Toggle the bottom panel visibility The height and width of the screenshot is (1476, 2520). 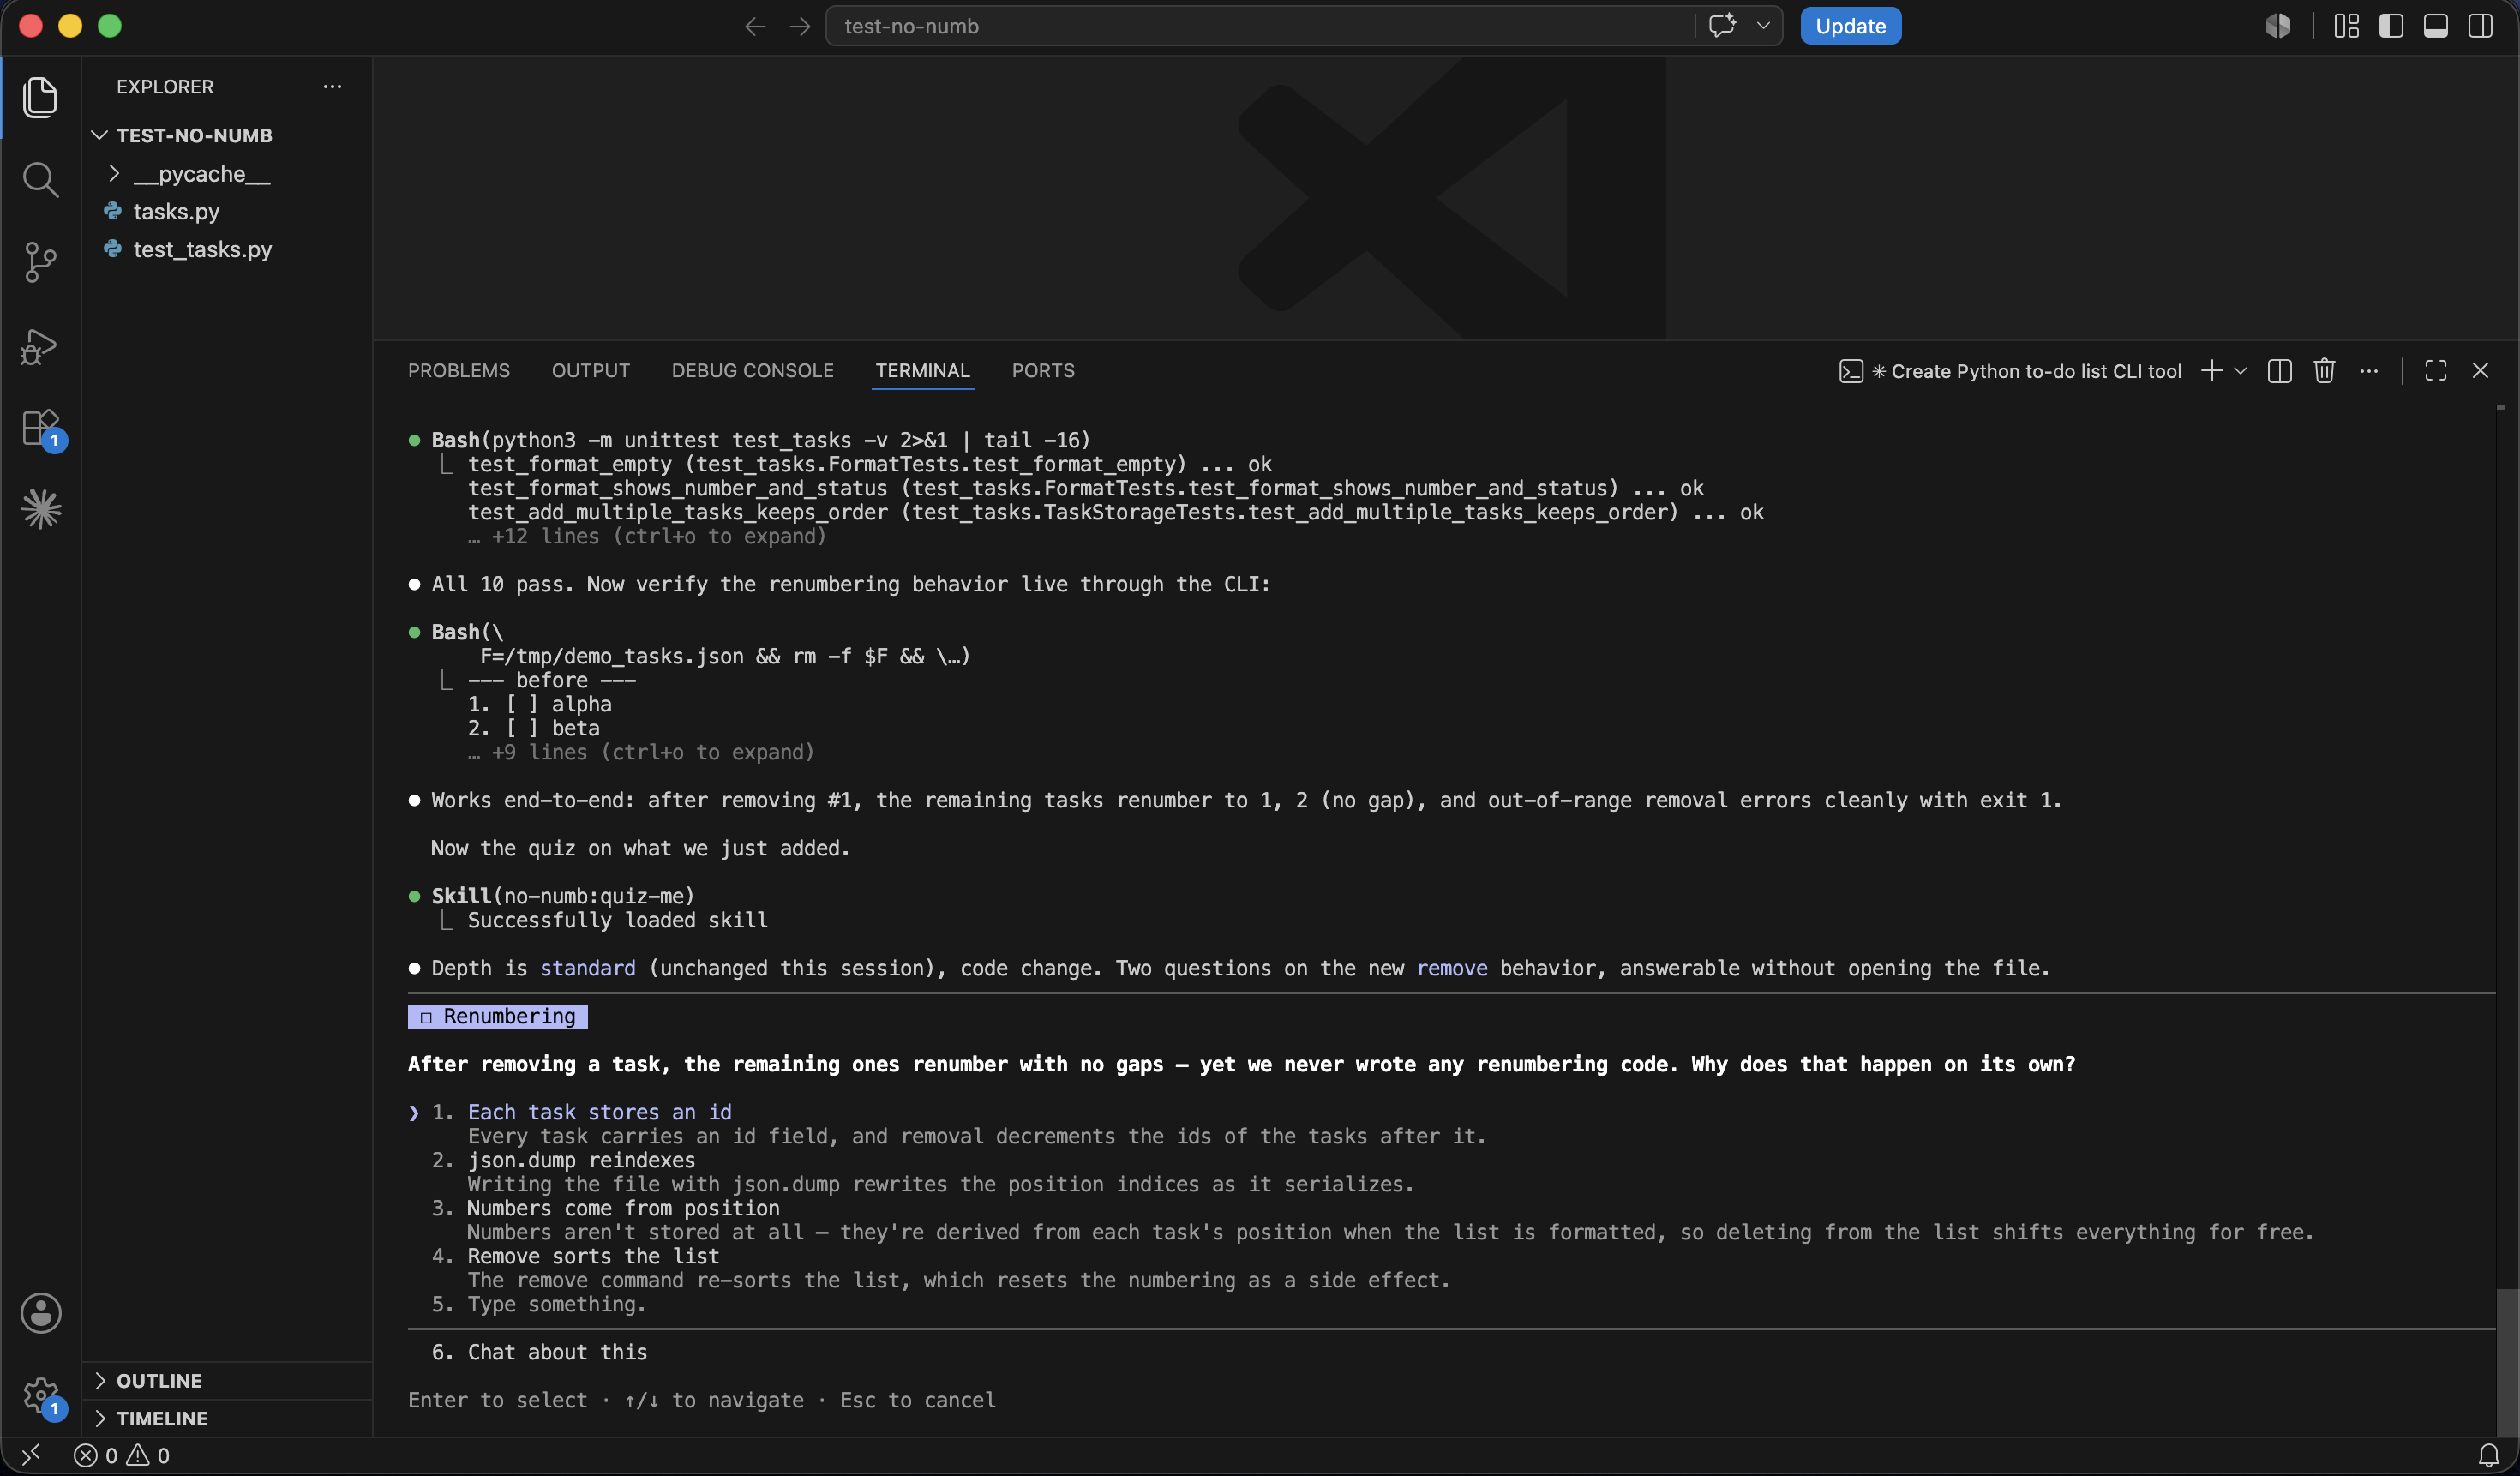tap(2436, 26)
